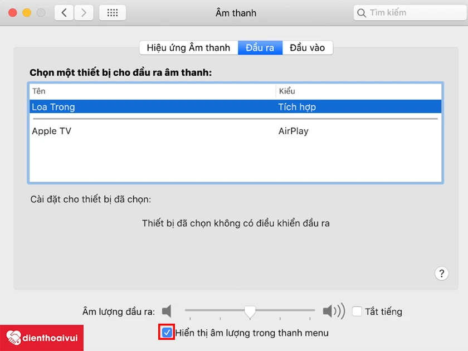The width and height of the screenshot is (468, 351).
Task: Switch to Hiệu ứng Âm thanh tab
Action: tap(189, 48)
